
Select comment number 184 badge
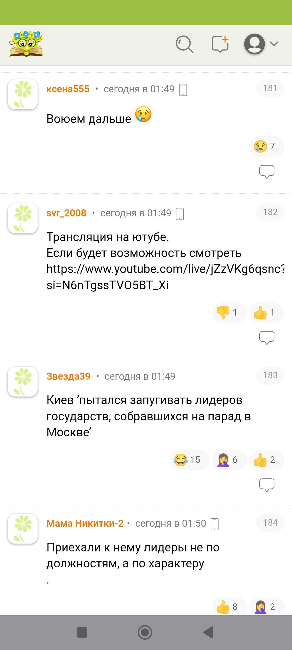pyautogui.click(x=270, y=523)
